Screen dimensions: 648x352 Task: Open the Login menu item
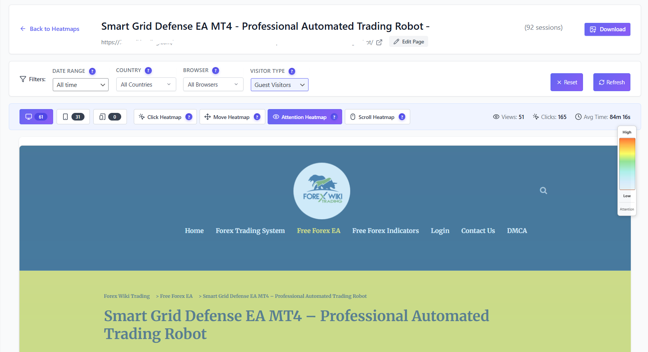point(440,231)
